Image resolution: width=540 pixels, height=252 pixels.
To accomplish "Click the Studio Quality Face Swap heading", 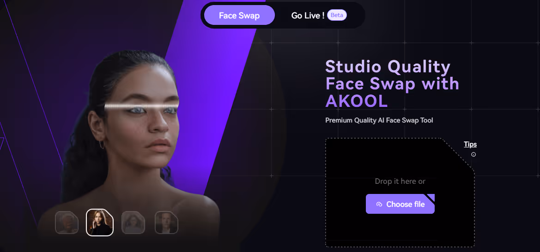I will point(392,83).
